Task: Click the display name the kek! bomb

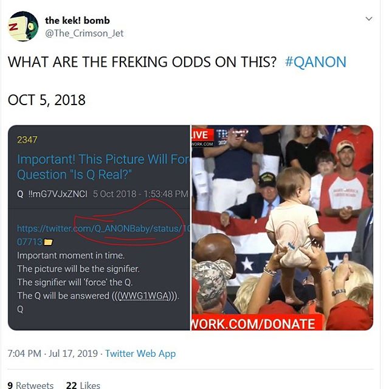Action: coord(77,20)
